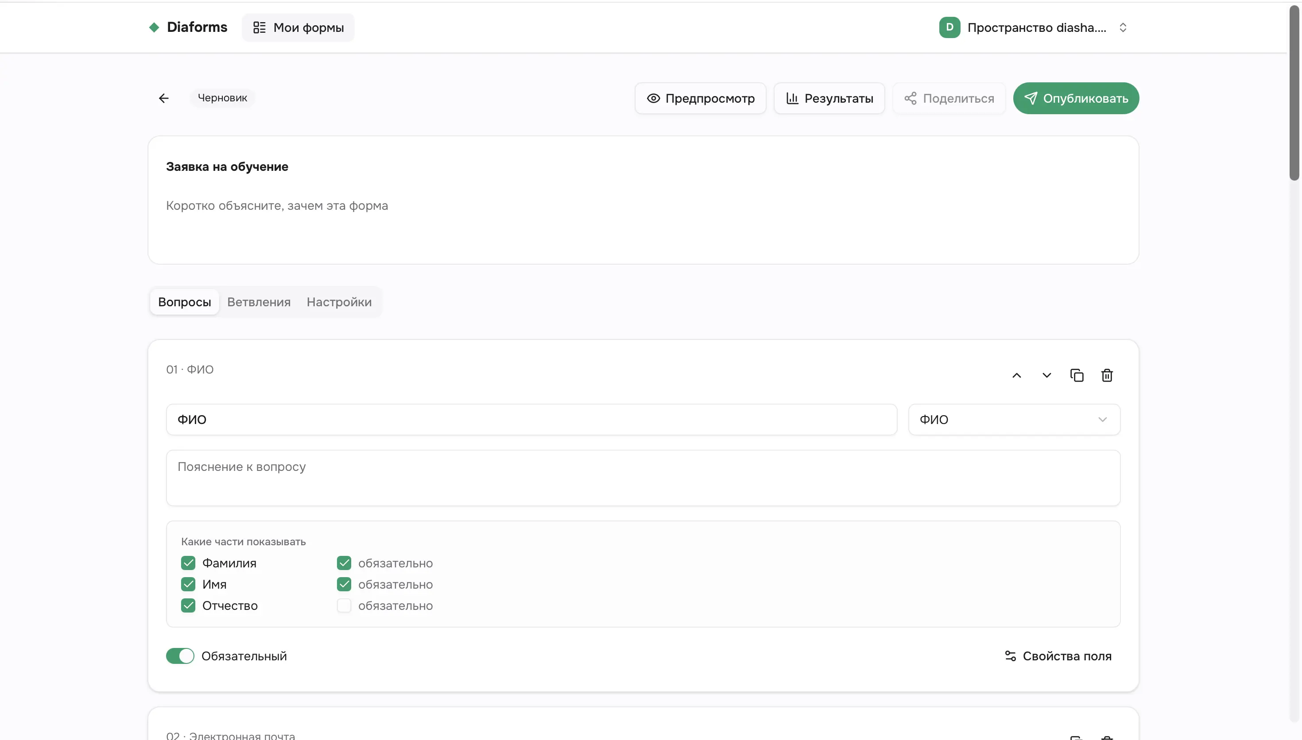This screenshot has height=740, width=1302.
Task: Move the ФИО question down
Action: (x=1046, y=376)
